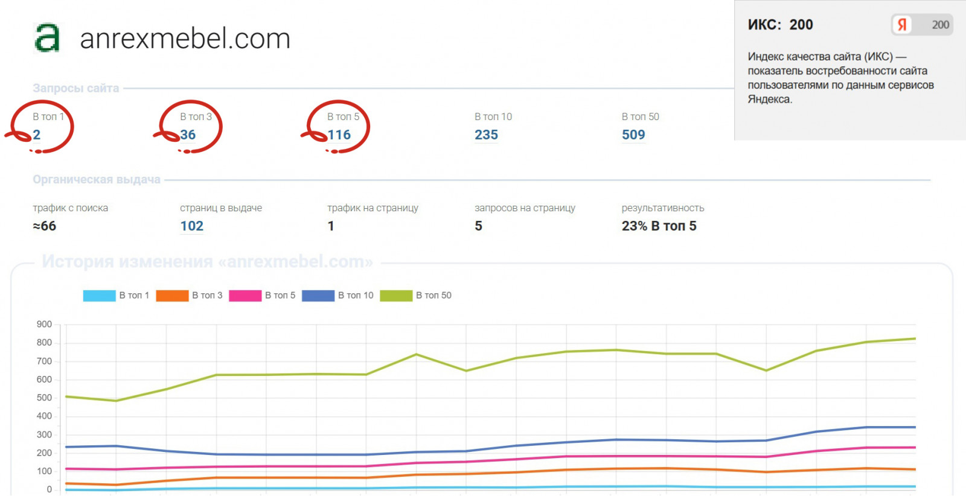966x496 pixels.
Task: Click the 'История изменения' chart heading
Action: [x=207, y=261]
